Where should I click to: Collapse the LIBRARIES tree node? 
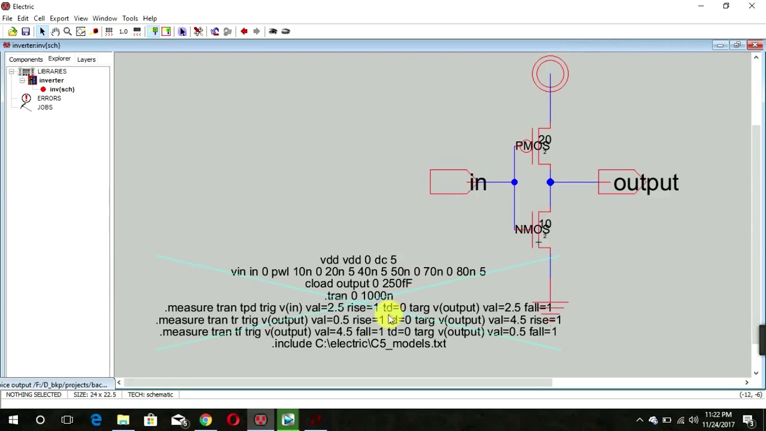(11, 71)
